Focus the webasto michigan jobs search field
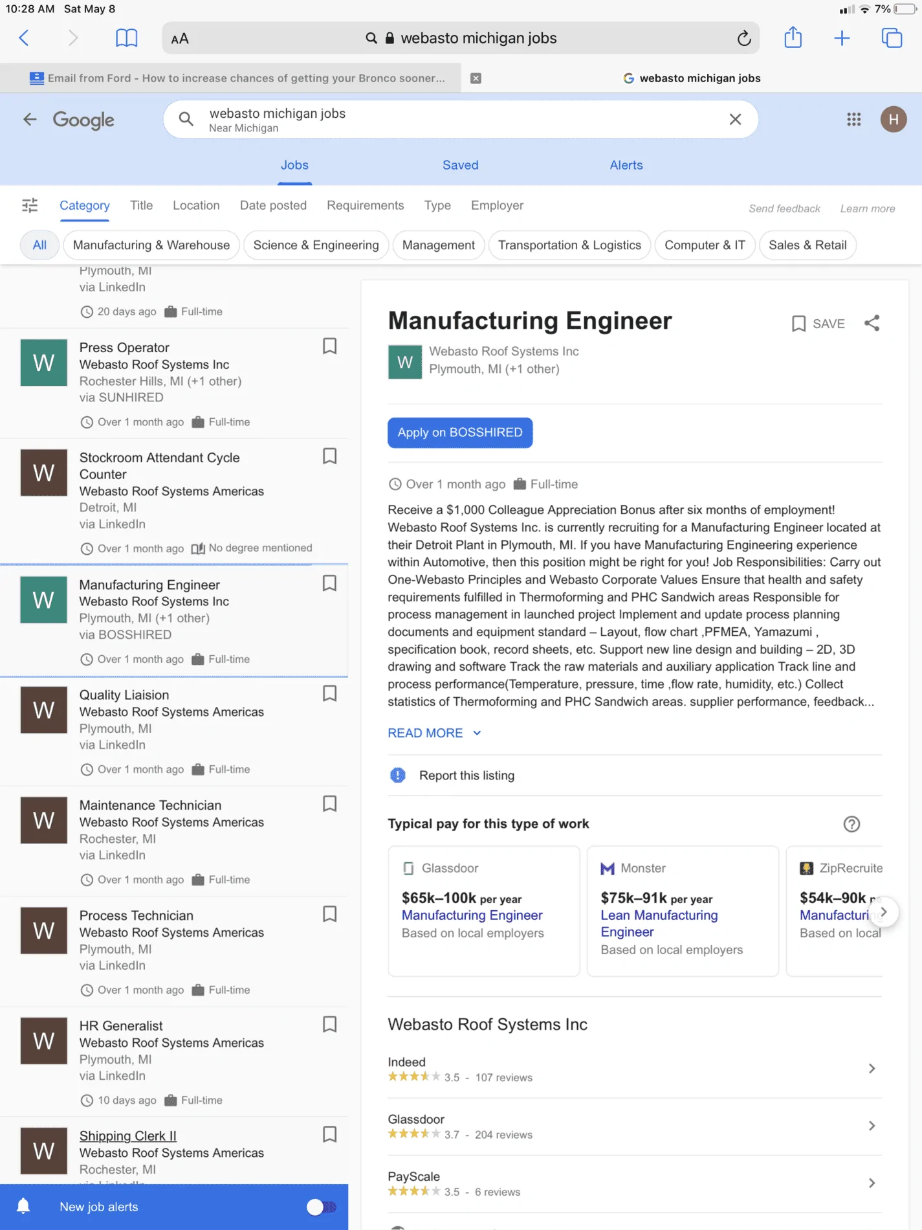 pyautogui.click(x=460, y=119)
